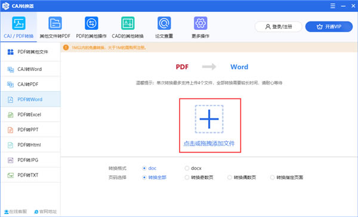Open the hamburger menu in title bar
This screenshot has height=217, width=358.
(x=333, y=6)
